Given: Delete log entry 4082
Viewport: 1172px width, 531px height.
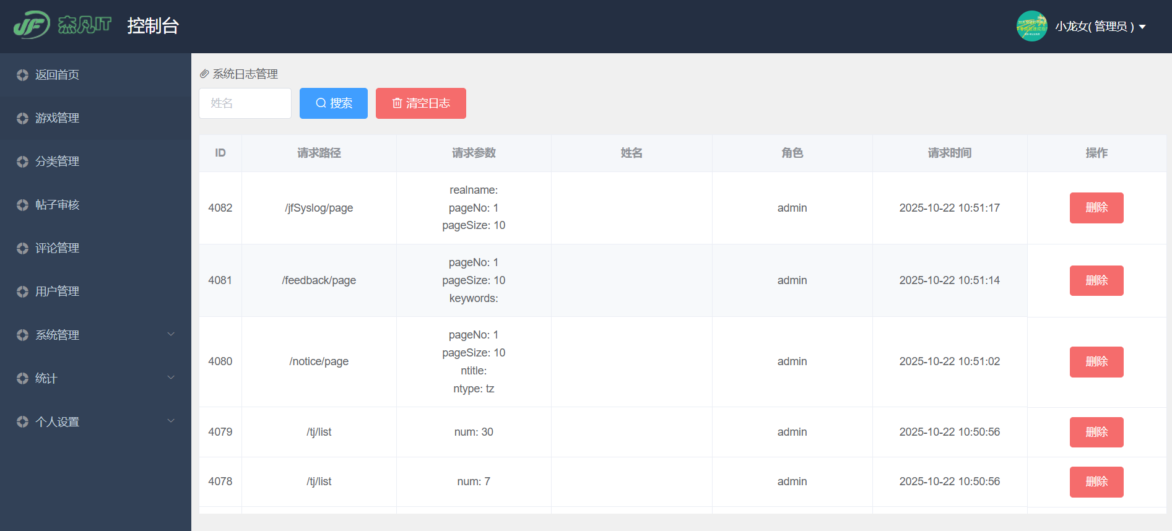Looking at the screenshot, I should tap(1096, 208).
